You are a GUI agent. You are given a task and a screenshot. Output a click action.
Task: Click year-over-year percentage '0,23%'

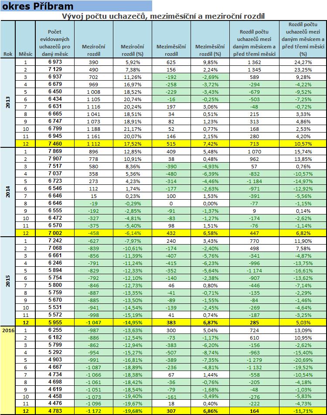point(133,196)
